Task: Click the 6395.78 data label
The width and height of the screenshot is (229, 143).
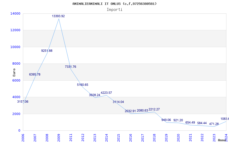Action: [35, 74]
